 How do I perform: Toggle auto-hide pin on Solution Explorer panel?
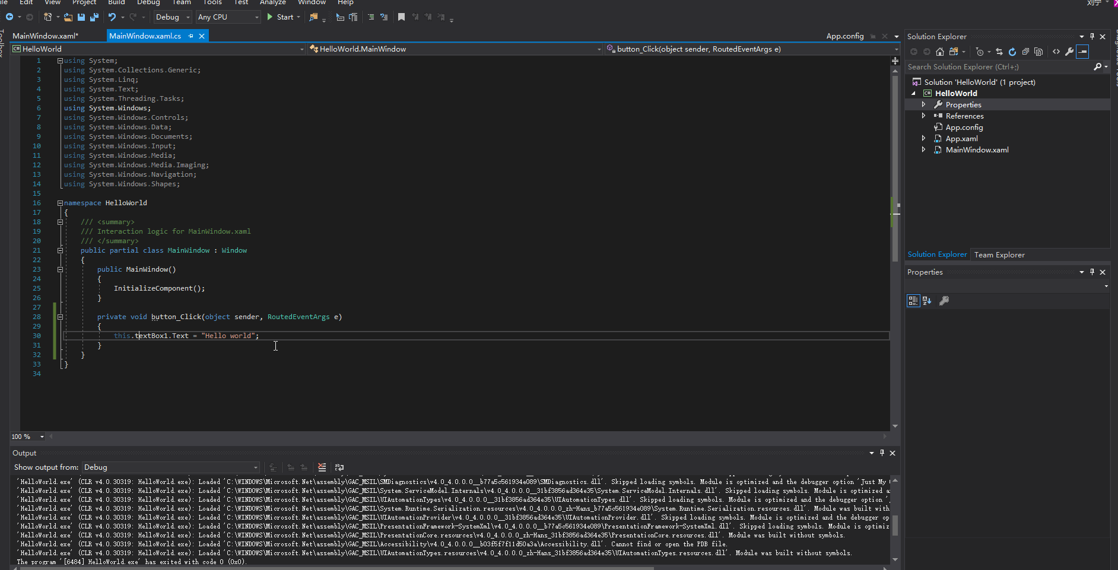point(1092,37)
